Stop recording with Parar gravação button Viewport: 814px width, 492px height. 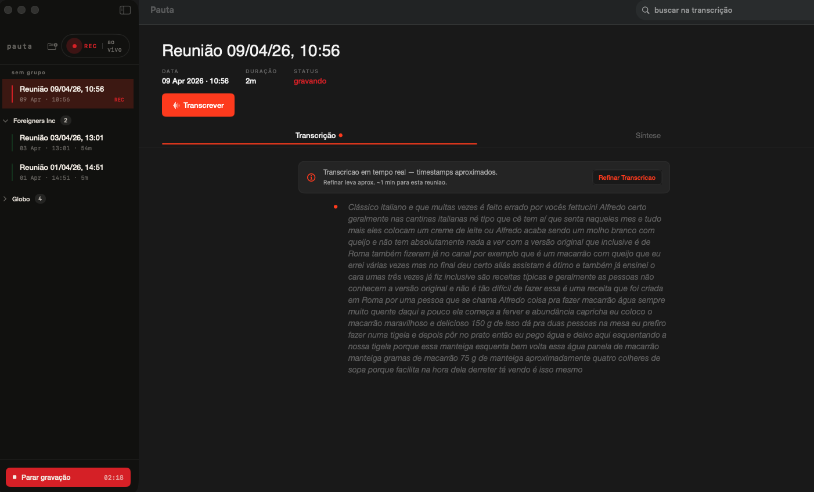[68, 477]
